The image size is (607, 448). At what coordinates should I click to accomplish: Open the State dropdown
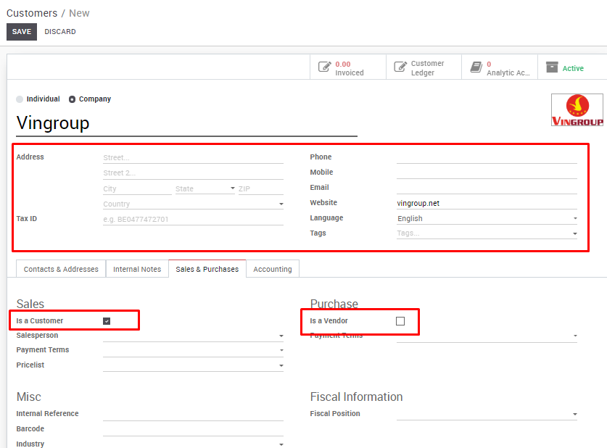(x=205, y=188)
